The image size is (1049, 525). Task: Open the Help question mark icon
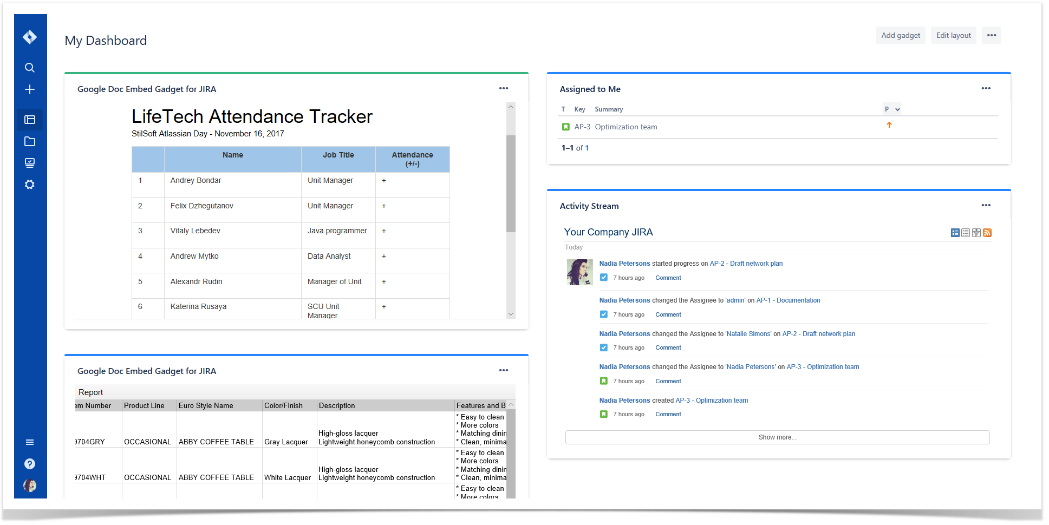(30, 464)
